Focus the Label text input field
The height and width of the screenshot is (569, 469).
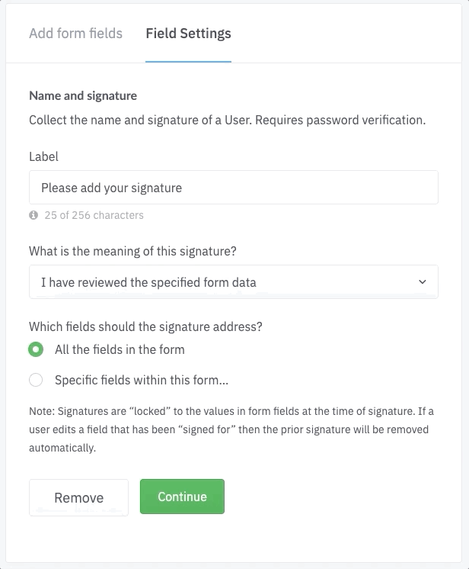click(233, 187)
